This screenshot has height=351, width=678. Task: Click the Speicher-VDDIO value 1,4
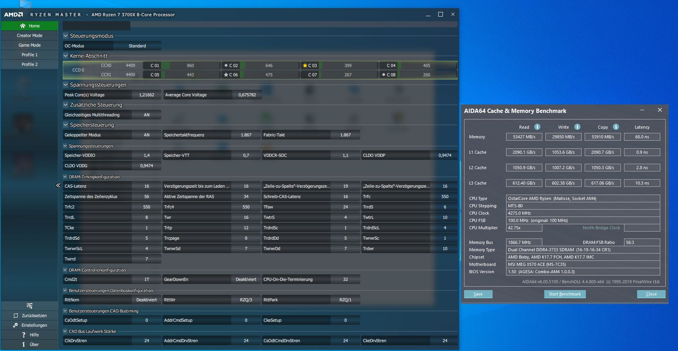pyautogui.click(x=146, y=155)
